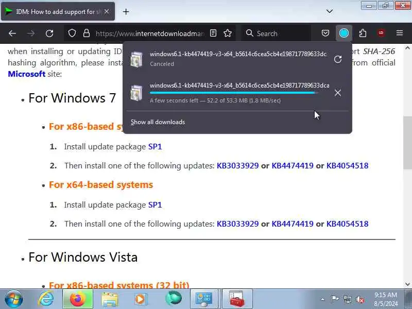Click the download progress bar
The image size is (412, 309).
(x=234, y=93)
